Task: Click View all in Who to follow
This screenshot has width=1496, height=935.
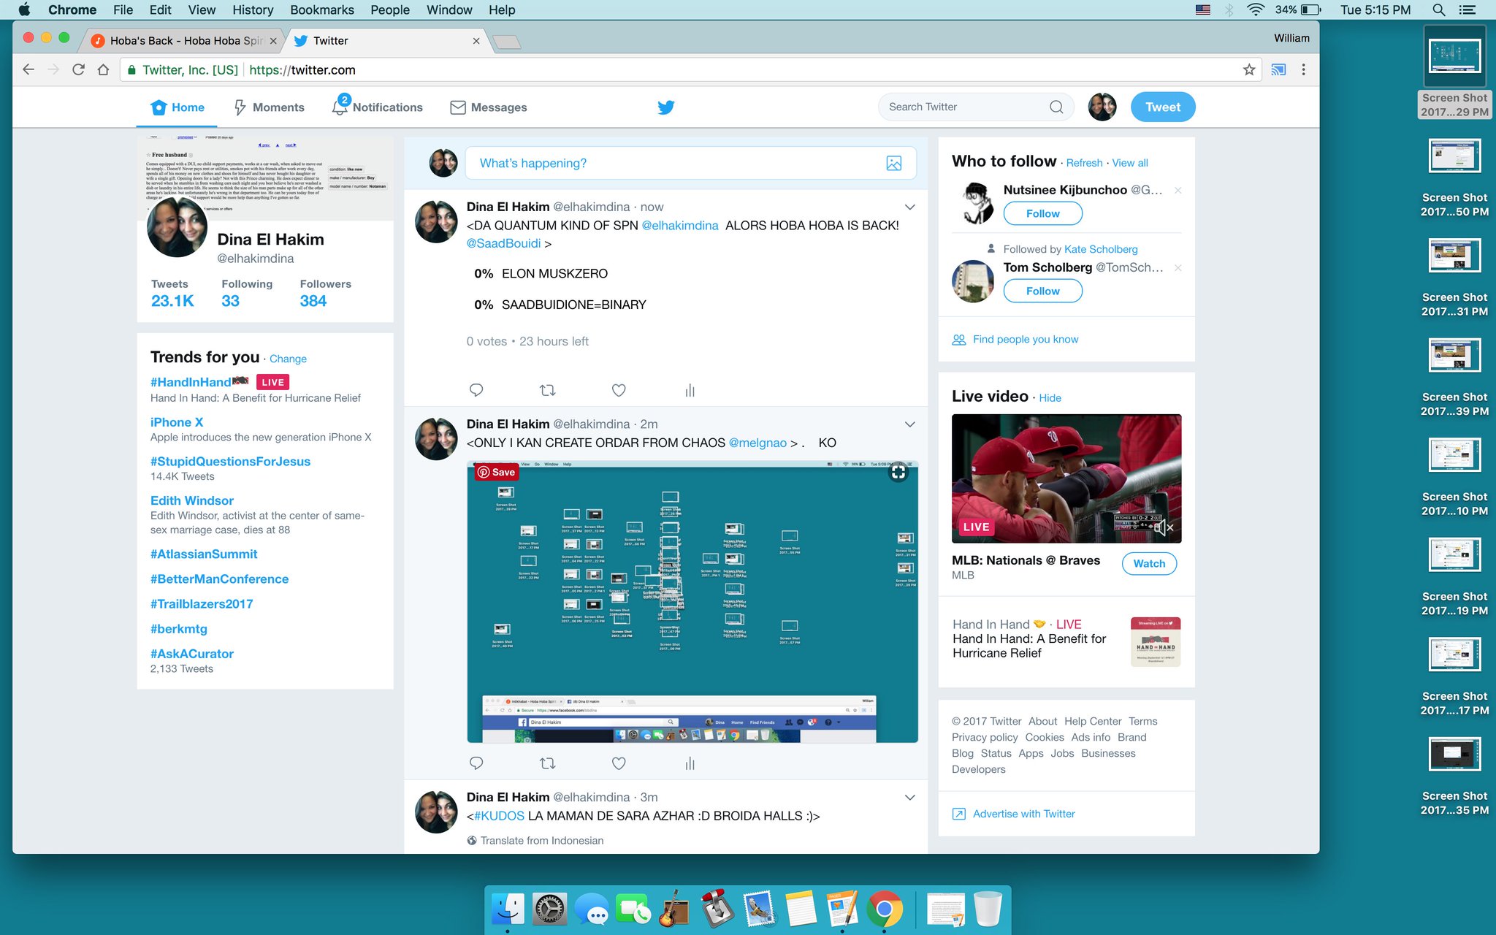Action: pos(1129,163)
